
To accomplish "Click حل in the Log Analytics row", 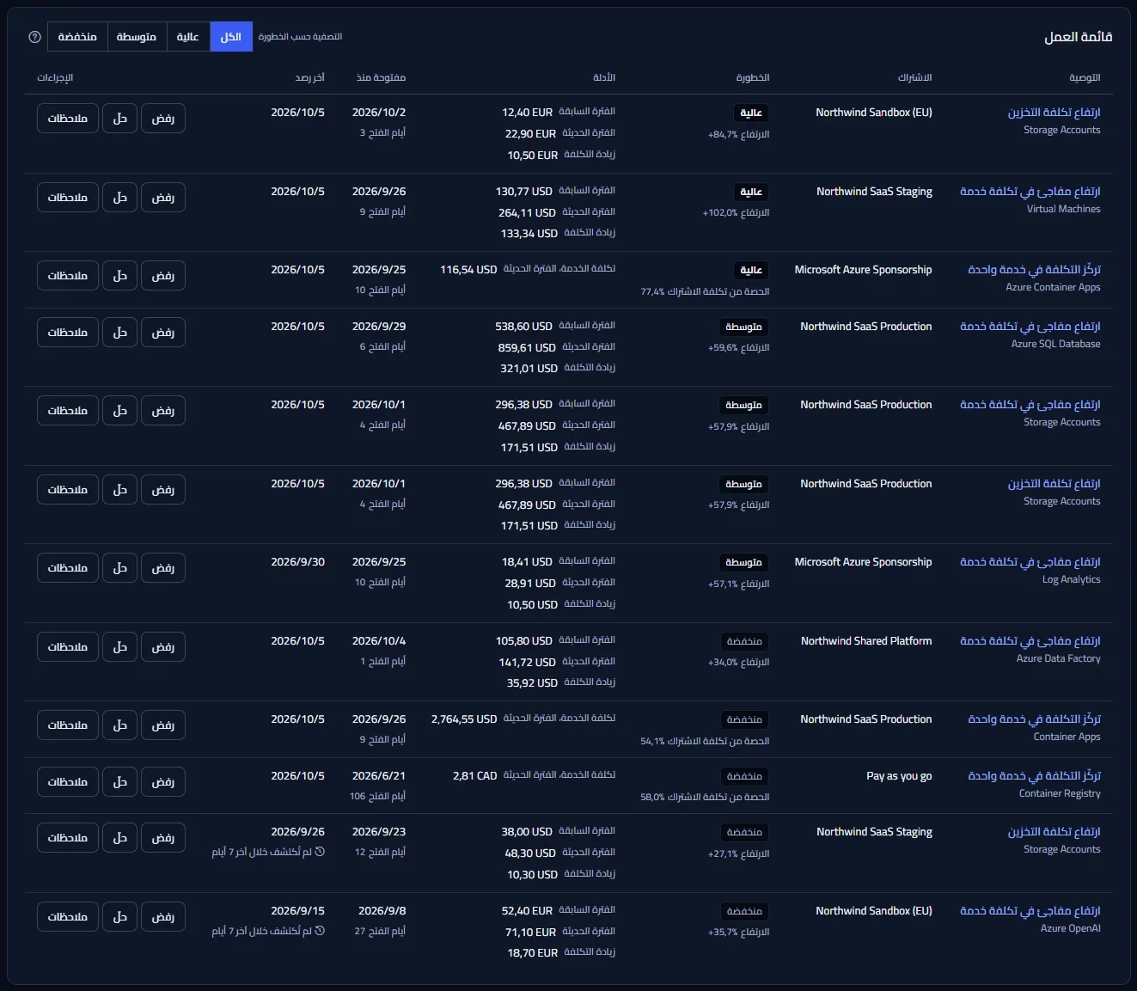I will 120,568.
